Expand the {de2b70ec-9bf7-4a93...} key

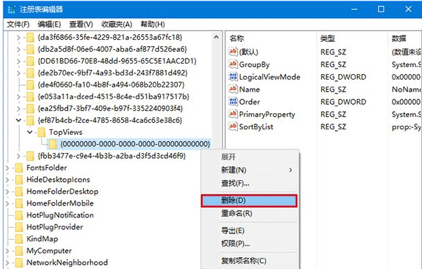pyautogui.click(x=19, y=73)
